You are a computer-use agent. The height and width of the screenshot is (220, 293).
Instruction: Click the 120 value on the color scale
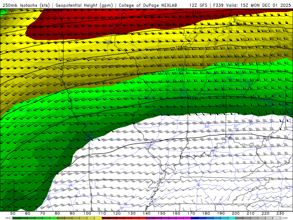pyautogui.click(x=117, y=213)
